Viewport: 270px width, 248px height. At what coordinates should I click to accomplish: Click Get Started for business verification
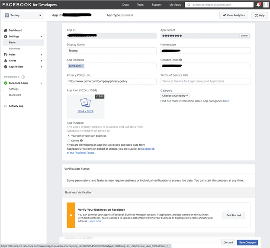[x=234, y=215]
